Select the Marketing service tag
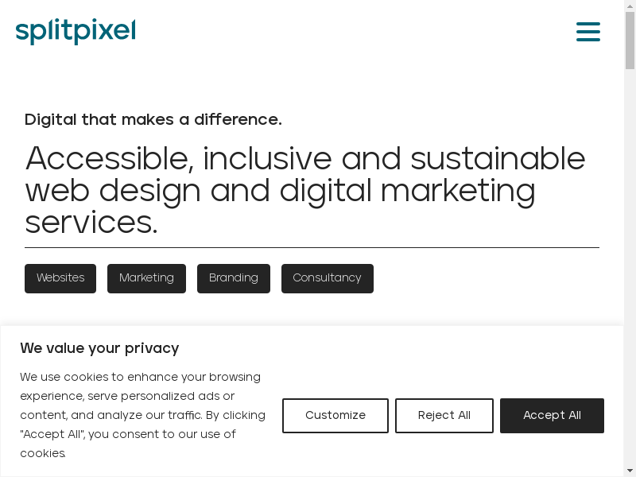 click(x=146, y=278)
